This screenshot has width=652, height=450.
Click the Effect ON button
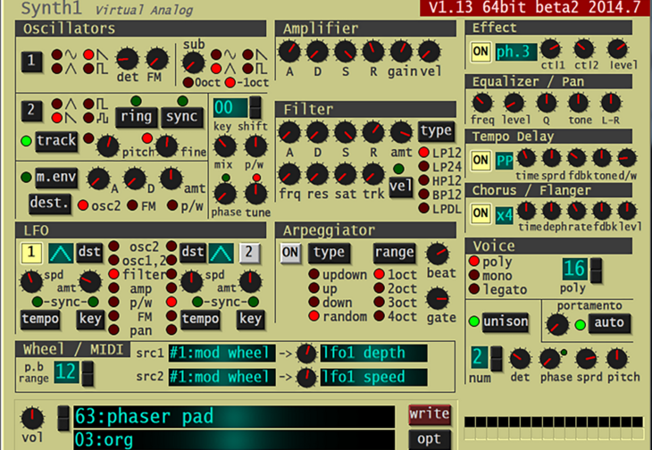point(481,52)
